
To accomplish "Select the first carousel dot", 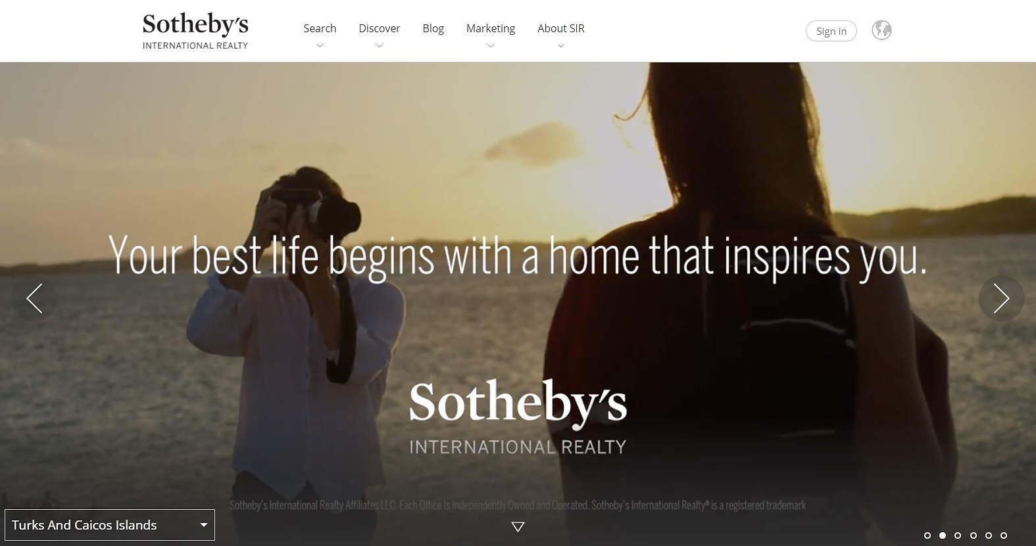I will [x=927, y=535].
